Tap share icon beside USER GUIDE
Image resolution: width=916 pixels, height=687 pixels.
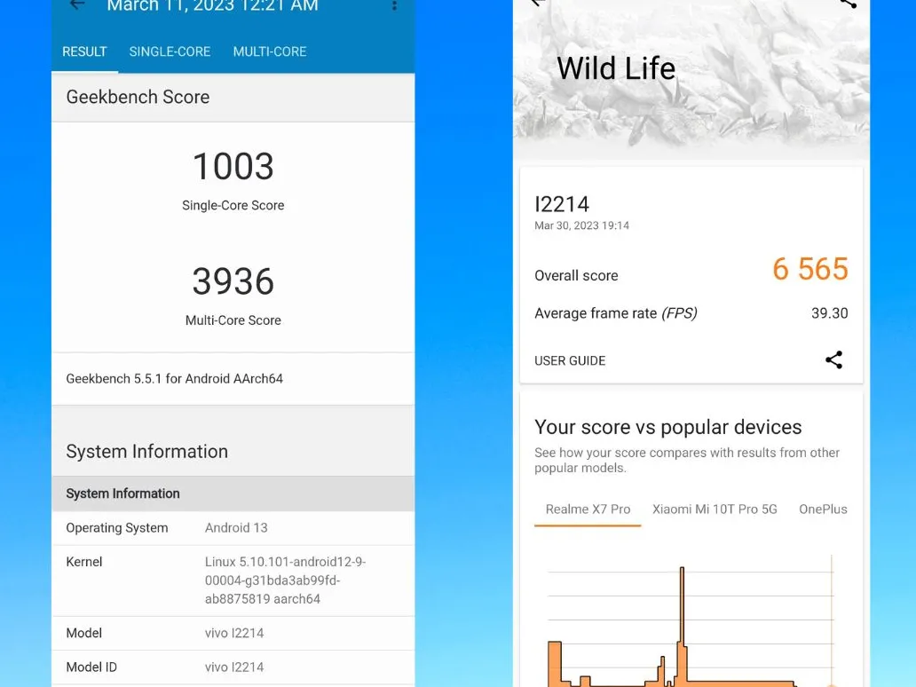click(833, 359)
